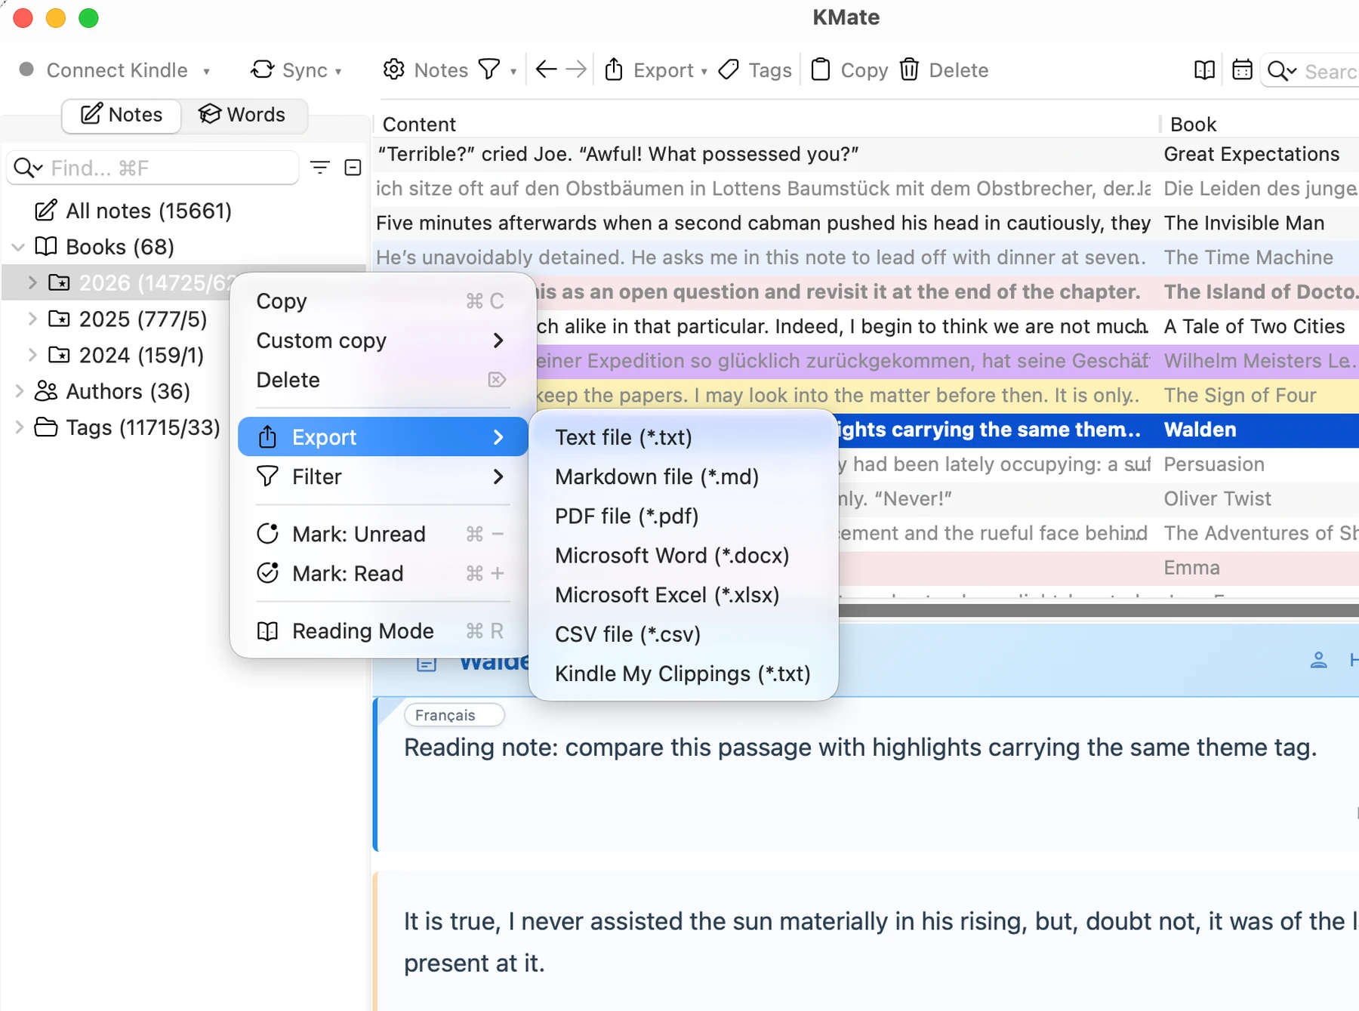Open Connect Kindle dropdown arrow

[x=206, y=72]
